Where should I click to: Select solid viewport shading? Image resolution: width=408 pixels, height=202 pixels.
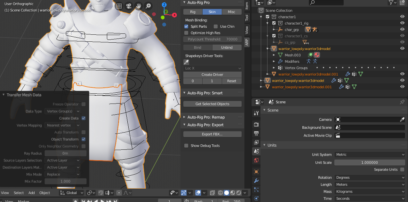(227, 193)
